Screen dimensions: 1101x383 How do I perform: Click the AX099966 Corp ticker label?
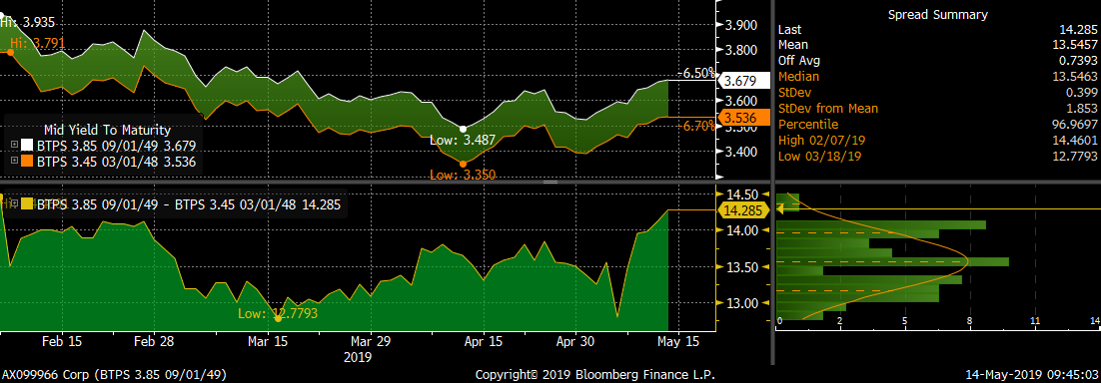click(x=114, y=375)
